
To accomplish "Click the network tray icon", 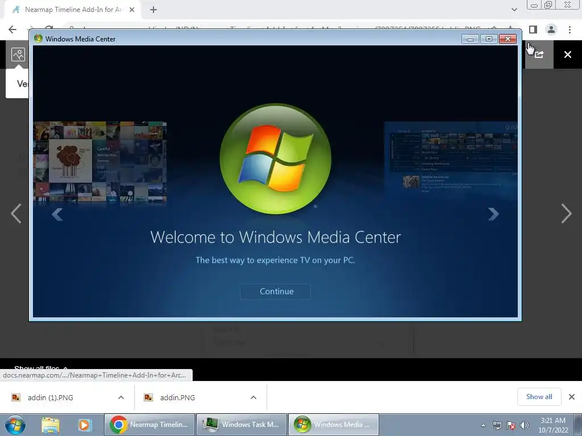I will click(497, 425).
